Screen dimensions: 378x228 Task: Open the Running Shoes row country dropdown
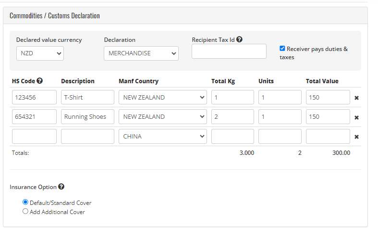pyautogui.click(x=163, y=117)
